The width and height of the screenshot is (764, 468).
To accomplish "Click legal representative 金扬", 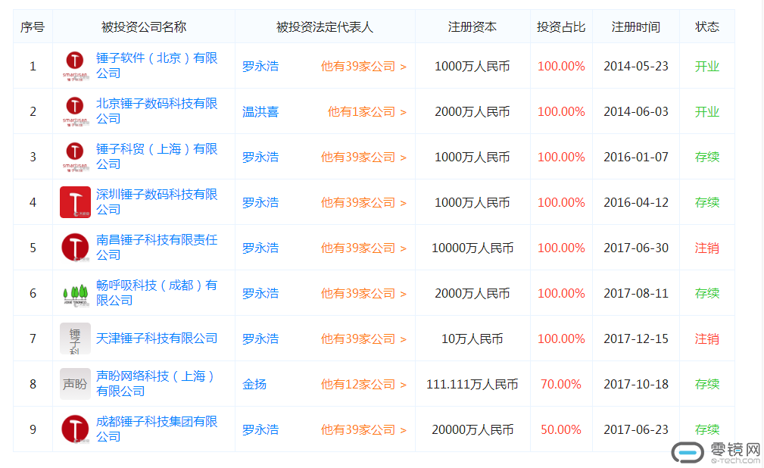I will coord(254,384).
